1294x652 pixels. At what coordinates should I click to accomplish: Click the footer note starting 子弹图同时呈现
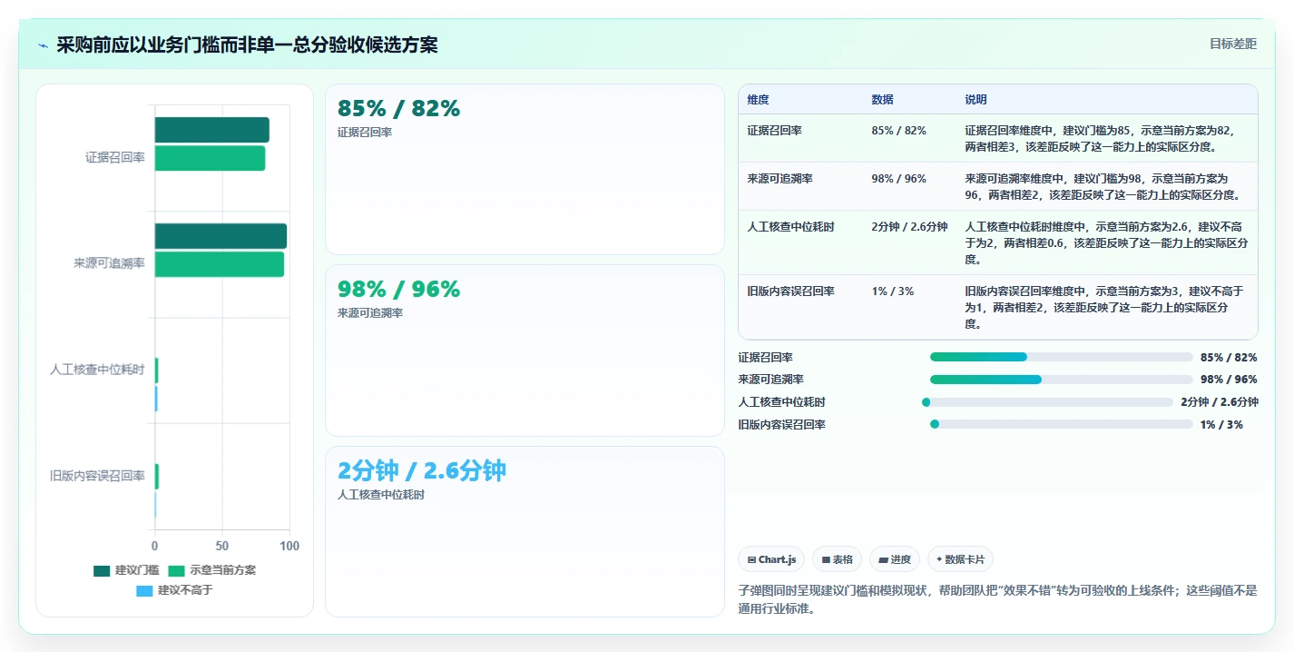(x=998, y=599)
